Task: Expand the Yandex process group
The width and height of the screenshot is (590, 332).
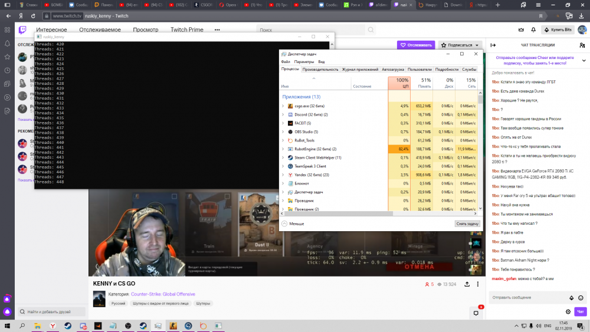Action: click(283, 175)
